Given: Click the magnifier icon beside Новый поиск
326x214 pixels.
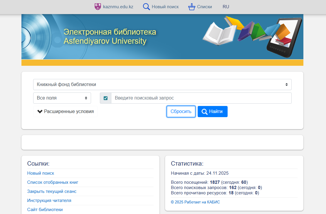Looking at the screenshot, I should pos(146,7).
